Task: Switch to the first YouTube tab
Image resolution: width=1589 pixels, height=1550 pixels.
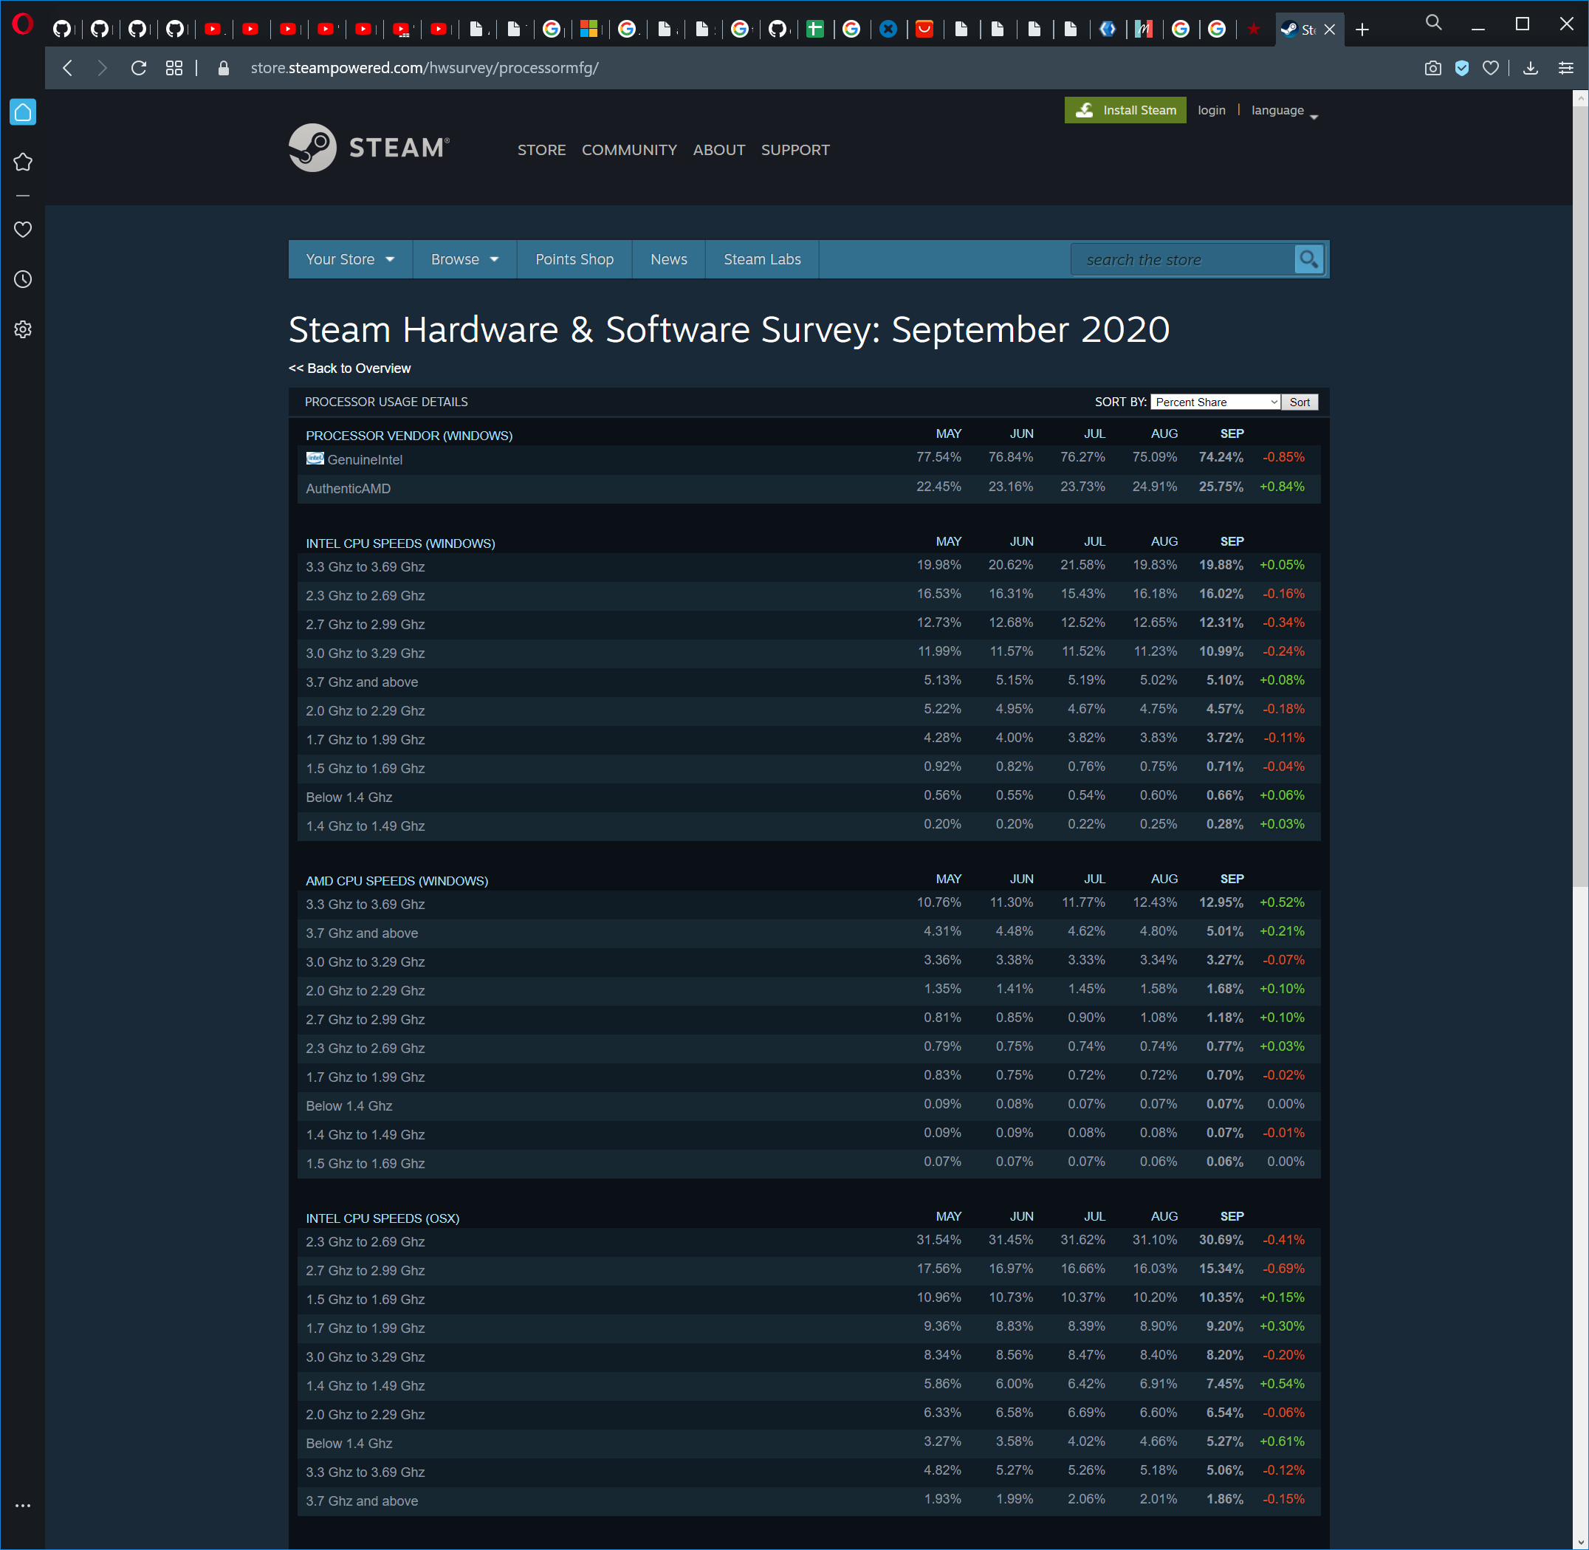Action: click(213, 30)
